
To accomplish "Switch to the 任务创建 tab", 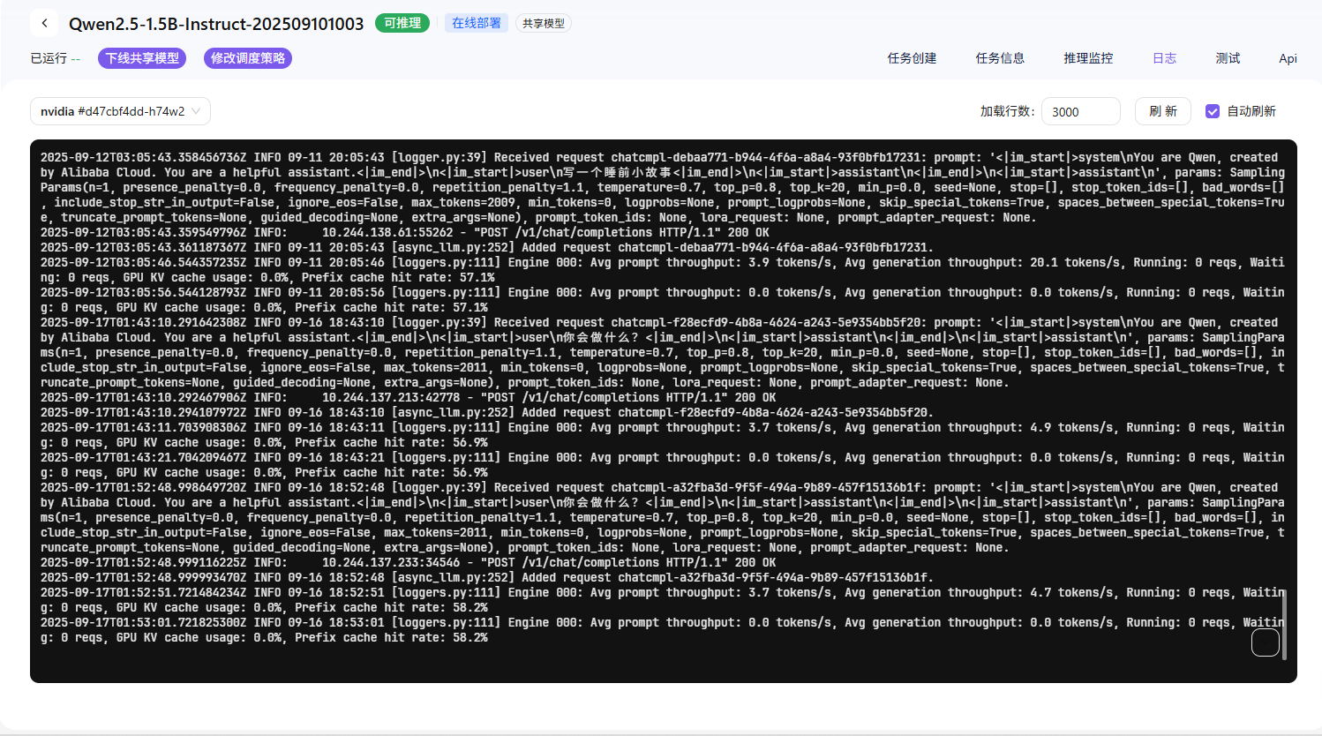I will tap(912, 58).
